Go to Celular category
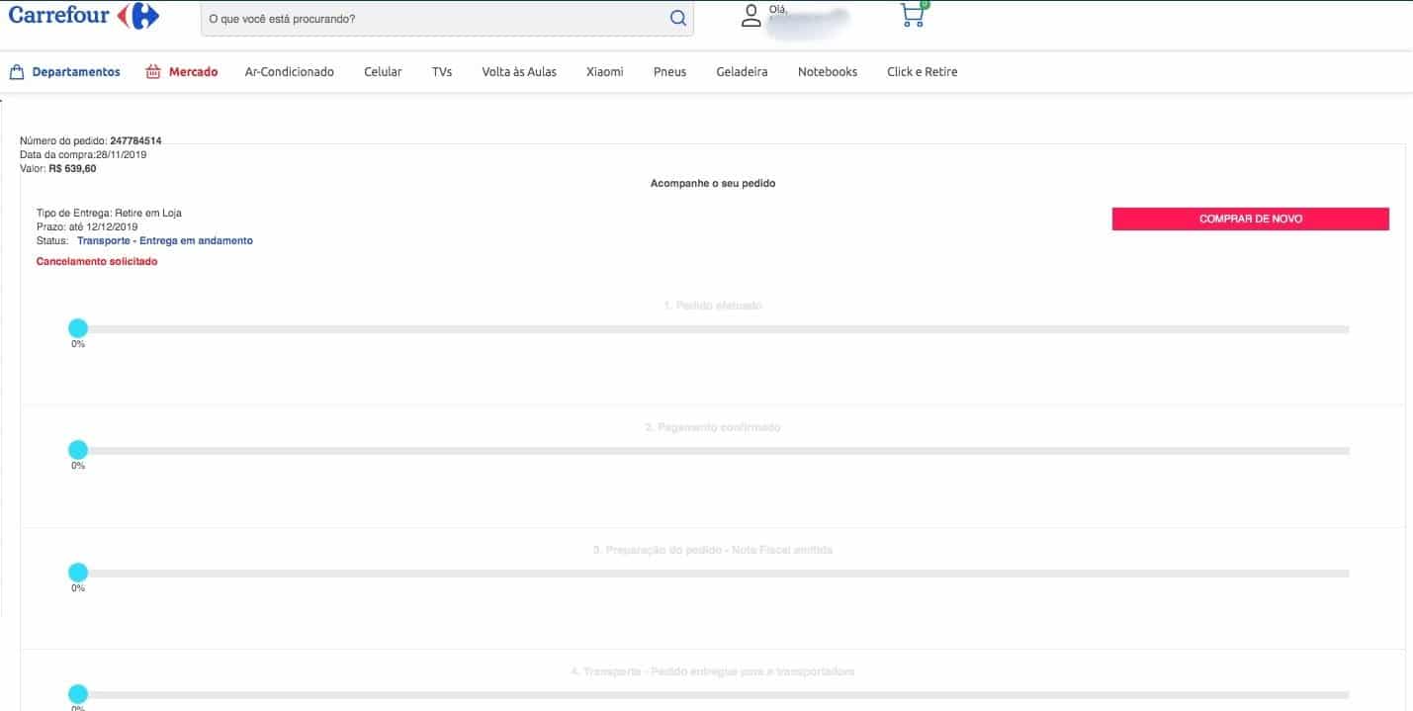 pyautogui.click(x=383, y=72)
